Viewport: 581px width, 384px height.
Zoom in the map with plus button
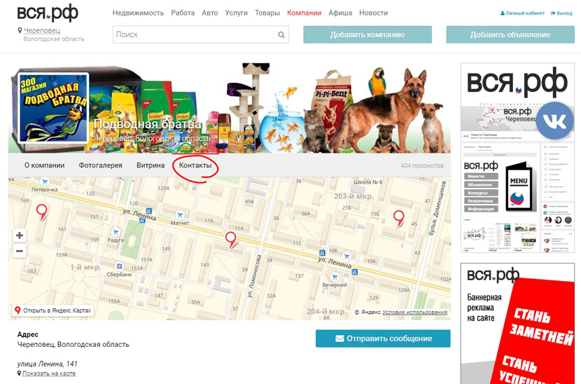point(20,235)
